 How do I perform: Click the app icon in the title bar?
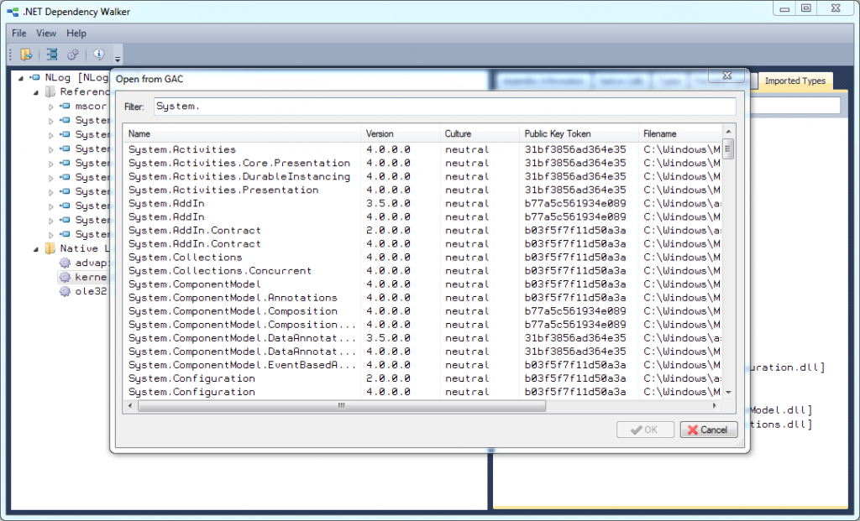coord(13,11)
